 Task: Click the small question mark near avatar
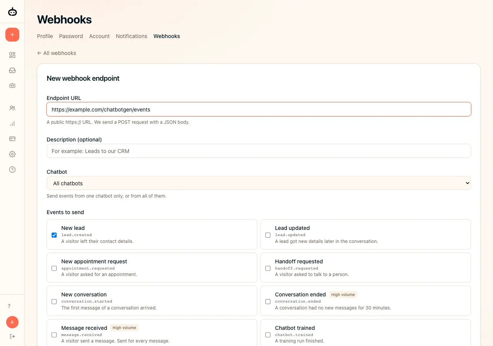tap(9, 306)
